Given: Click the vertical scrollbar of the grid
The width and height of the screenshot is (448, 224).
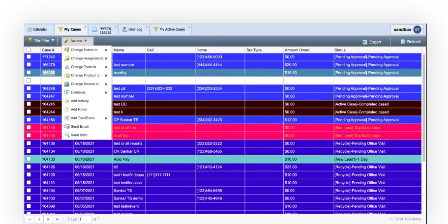Looking at the screenshot, I should pyautogui.click(x=424, y=109).
